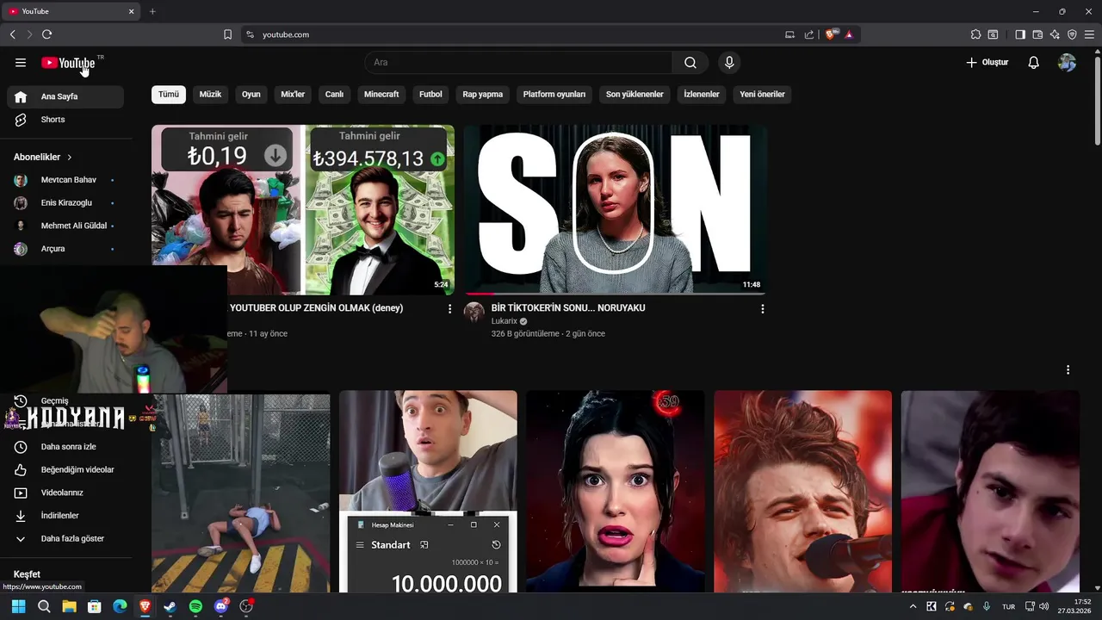The image size is (1102, 620).
Task: Select the İzlenenler filter chip
Action: (702, 95)
